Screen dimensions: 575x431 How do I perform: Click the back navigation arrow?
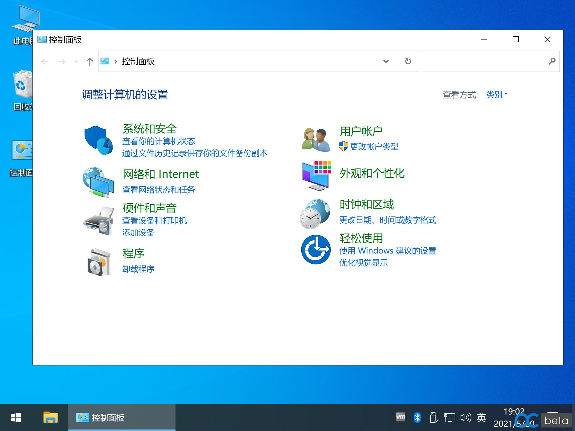pos(45,62)
